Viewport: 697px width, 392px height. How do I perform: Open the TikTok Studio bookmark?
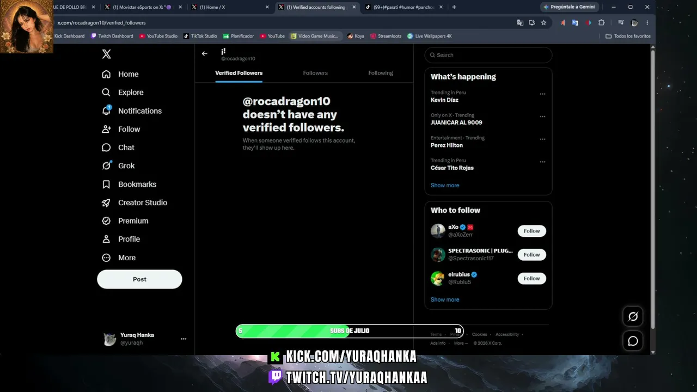200,36
